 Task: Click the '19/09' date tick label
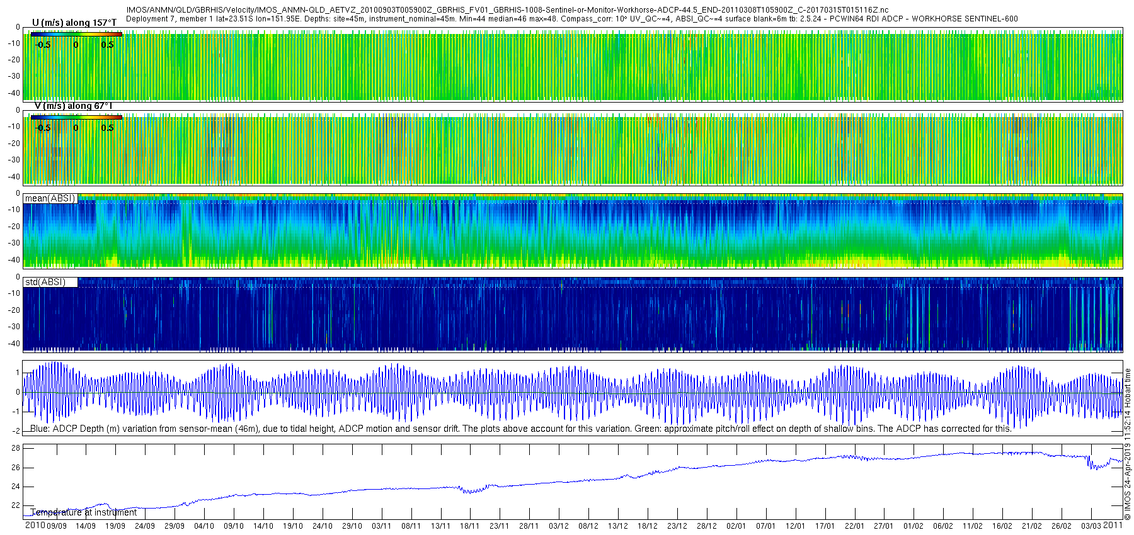pyautogui.click(x=115, y=526)
